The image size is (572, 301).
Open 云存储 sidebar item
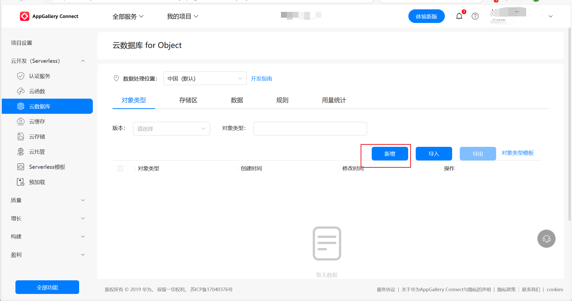pos(37,136)
